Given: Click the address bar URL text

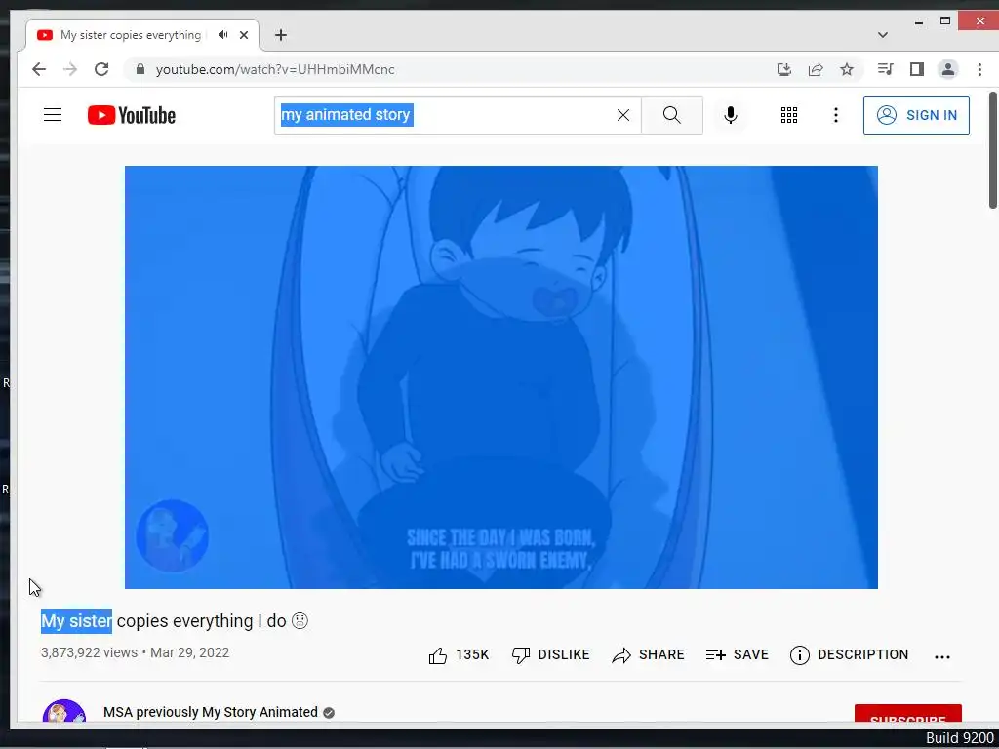Looking at the screenshot, I should pyautogui.click(x=275, y=69).
